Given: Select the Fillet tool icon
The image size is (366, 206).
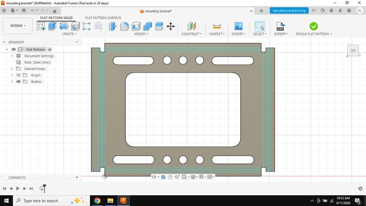Looking at the screenshot, I should pyautogui.click(x=124, y=26).
